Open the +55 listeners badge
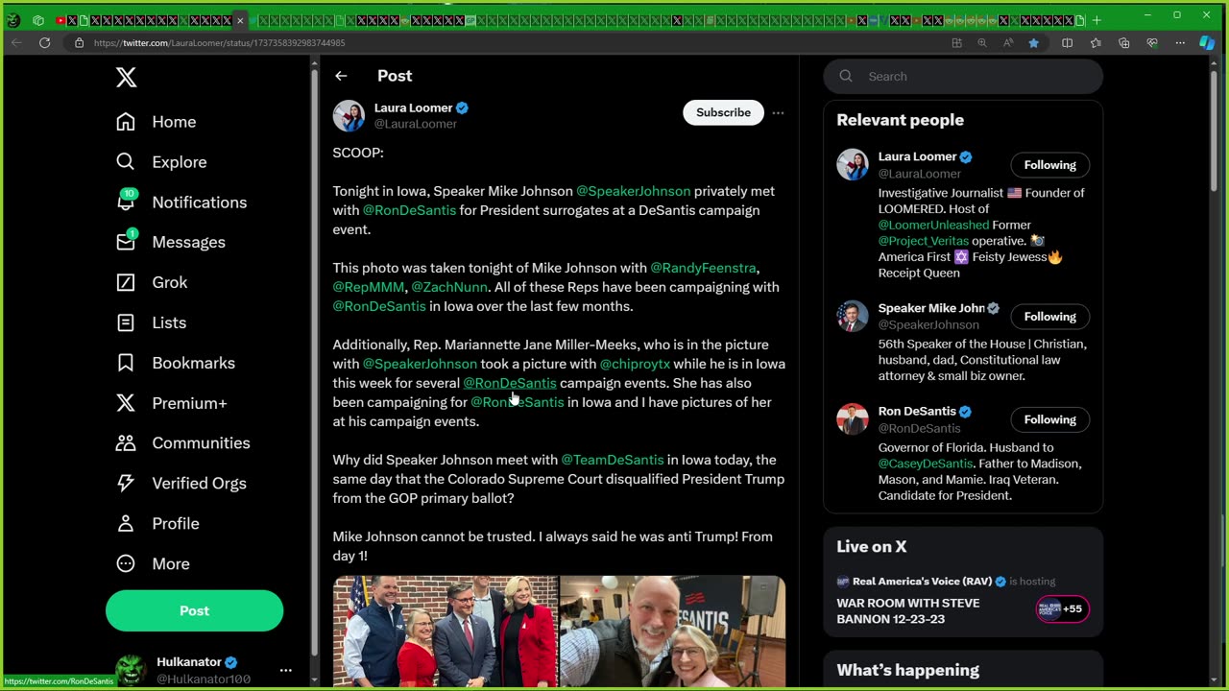Screen dimensions: 1229x691 click(1062, 608)
